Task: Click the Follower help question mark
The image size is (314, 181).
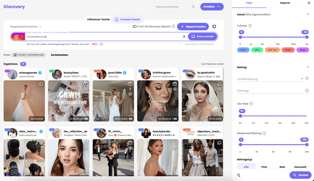Action: (x=250, y=26)
